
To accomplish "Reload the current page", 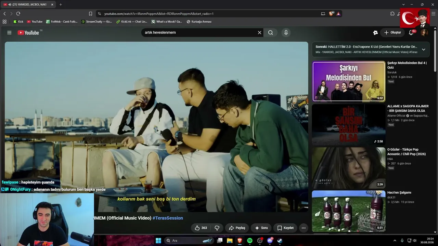I will [18, 14].
